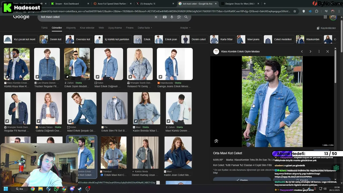Switch to Finans search tab

coord(130,28)
